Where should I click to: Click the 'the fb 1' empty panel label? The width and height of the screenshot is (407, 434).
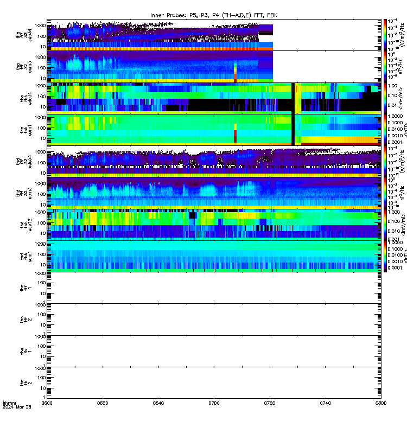[26, 351]
